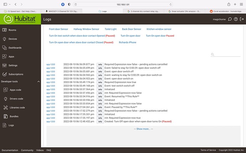Filter by Turn On open door when contact Closed
This screenshot has width=246, height=153.
tap(81, 42)
